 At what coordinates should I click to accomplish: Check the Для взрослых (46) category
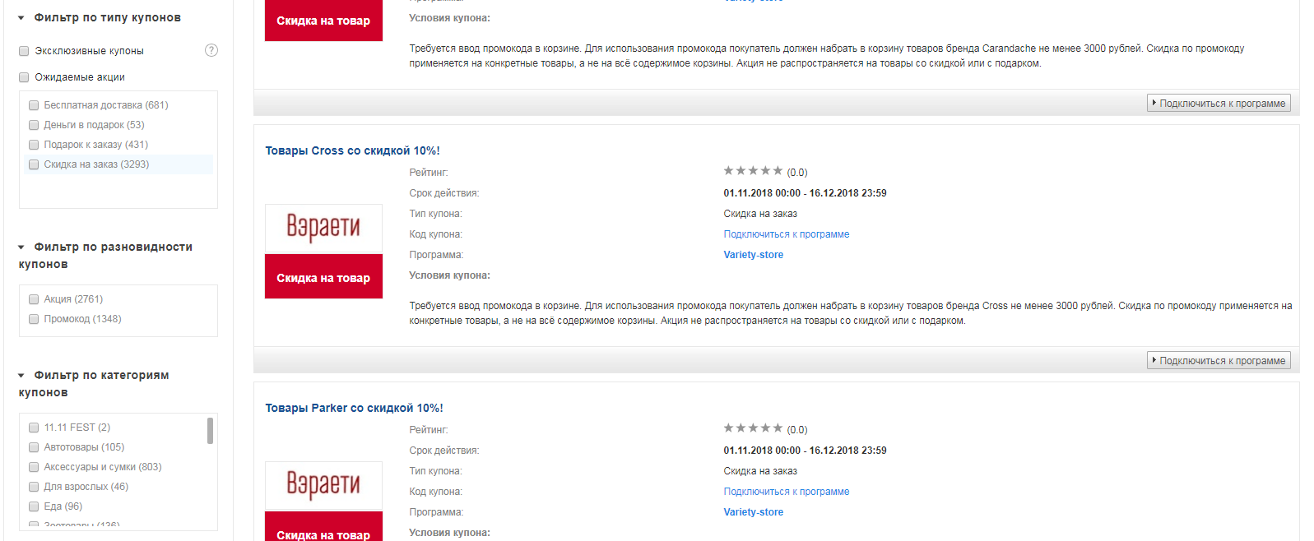[x=34, y=487]
